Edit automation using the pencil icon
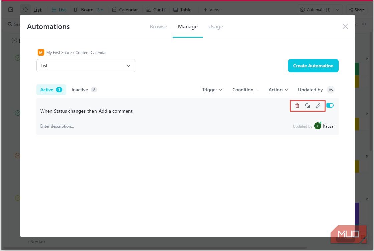This screenshot has height=251, width=374. pyautogui.click(x=318, y=106)
